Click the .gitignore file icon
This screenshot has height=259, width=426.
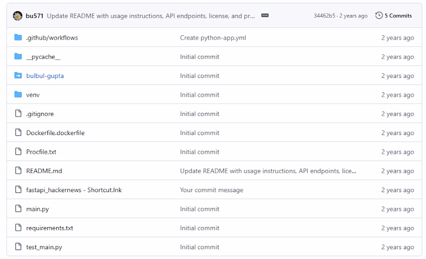[18, 114]
